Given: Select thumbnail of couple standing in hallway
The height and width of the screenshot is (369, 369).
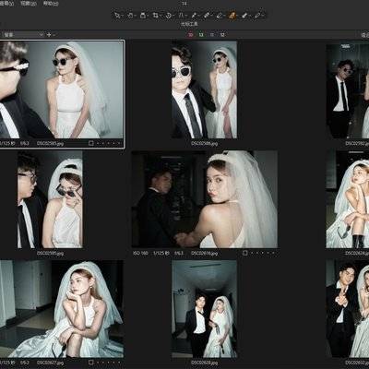Looking at the screenshot, I should [x=204, y=309].
